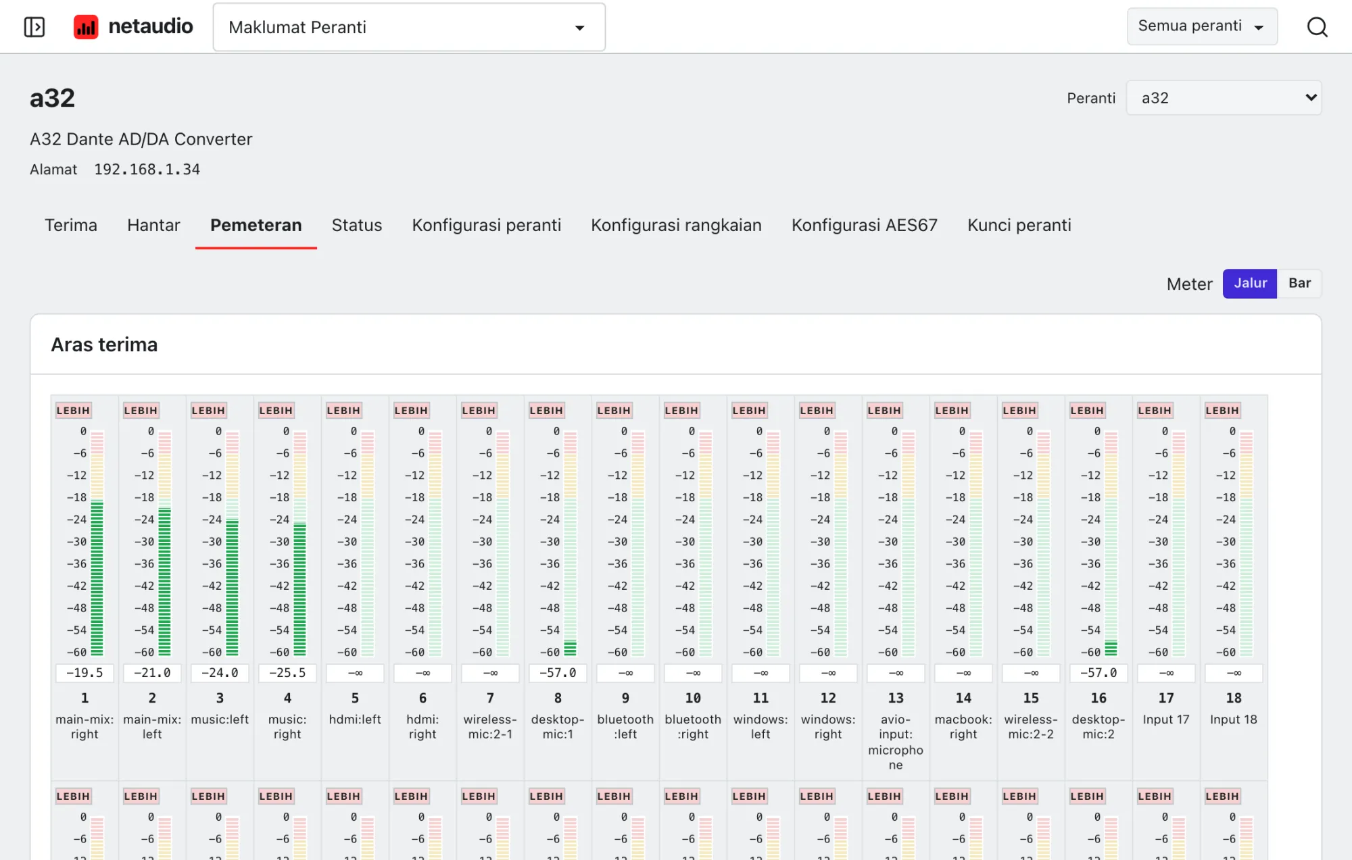Click the hdmi:left channel label

coord(355,719)
